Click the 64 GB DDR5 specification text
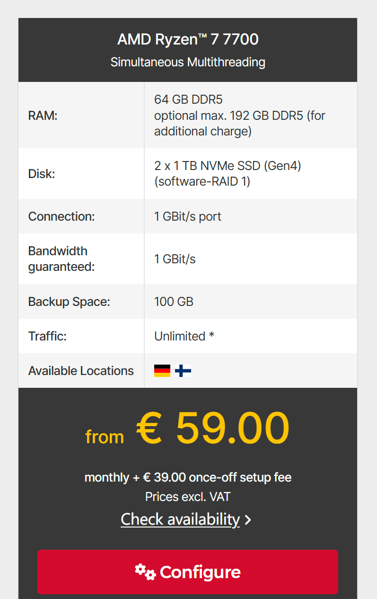Screen dimensions: 377x599 tap(188, 99)
